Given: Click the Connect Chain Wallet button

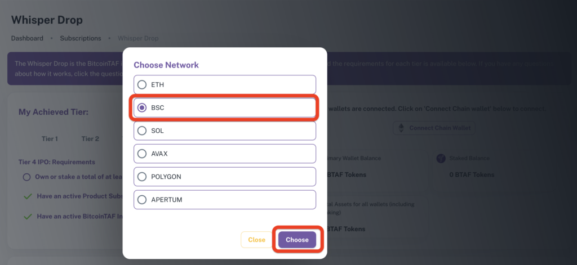Looking at the screenshot, I should coord(434,128).
